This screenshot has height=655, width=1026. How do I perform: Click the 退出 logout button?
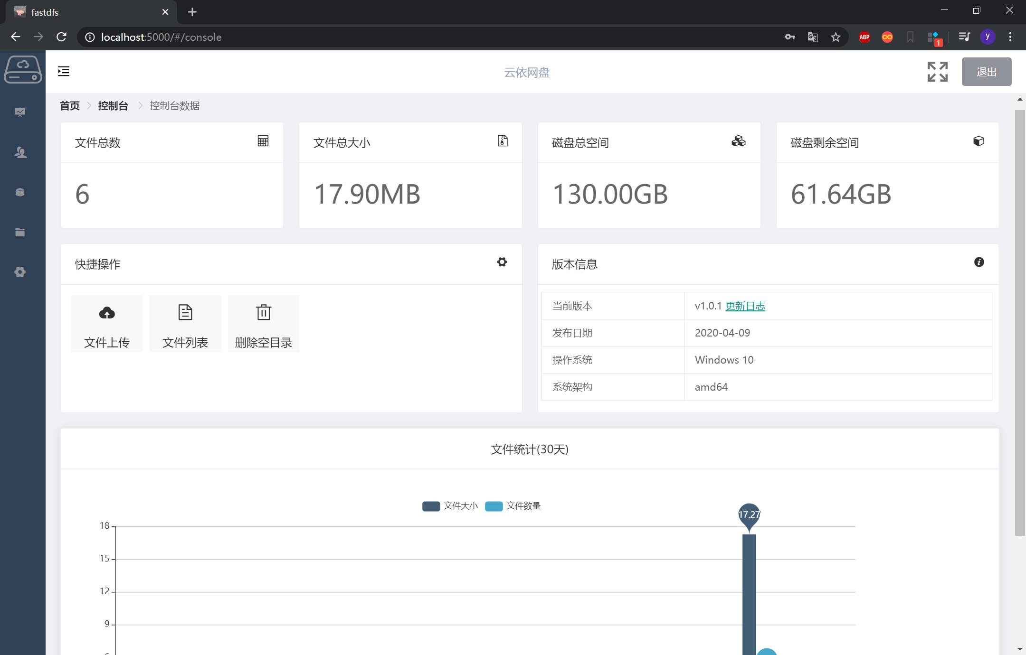point(986,72)
